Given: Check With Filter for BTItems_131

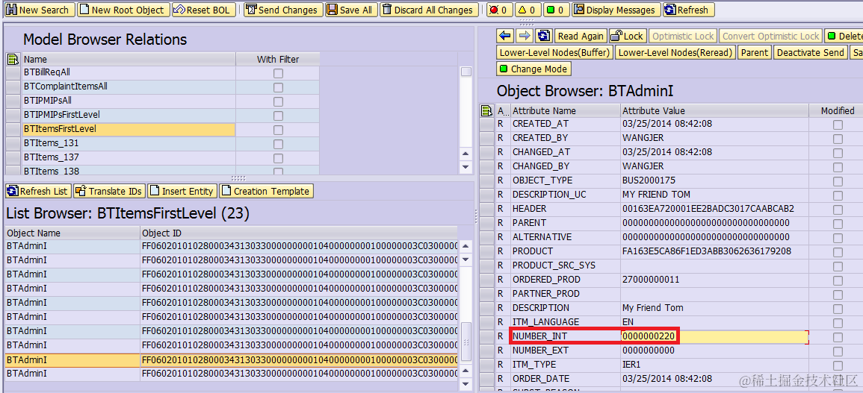Looking at the screenshot, I should (278, 145).
